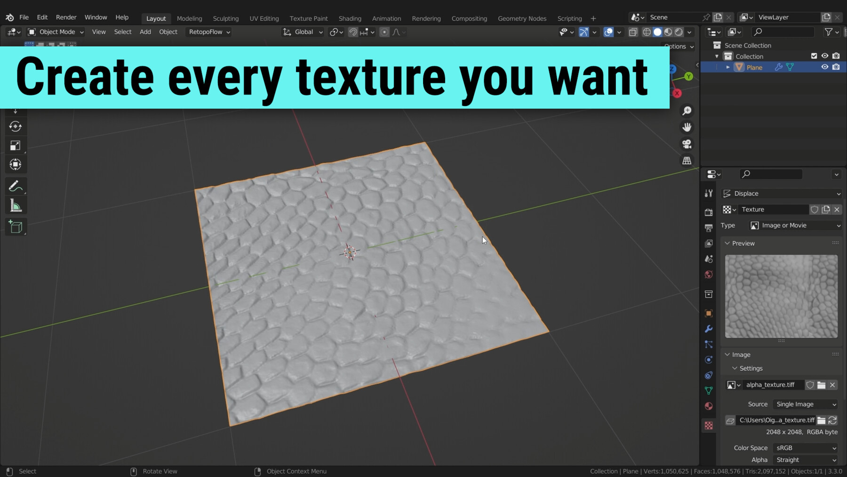Viewport: 847px width, 477px height.
Task: Activate the Add Cube tool
Action: [x=16, y=226]
